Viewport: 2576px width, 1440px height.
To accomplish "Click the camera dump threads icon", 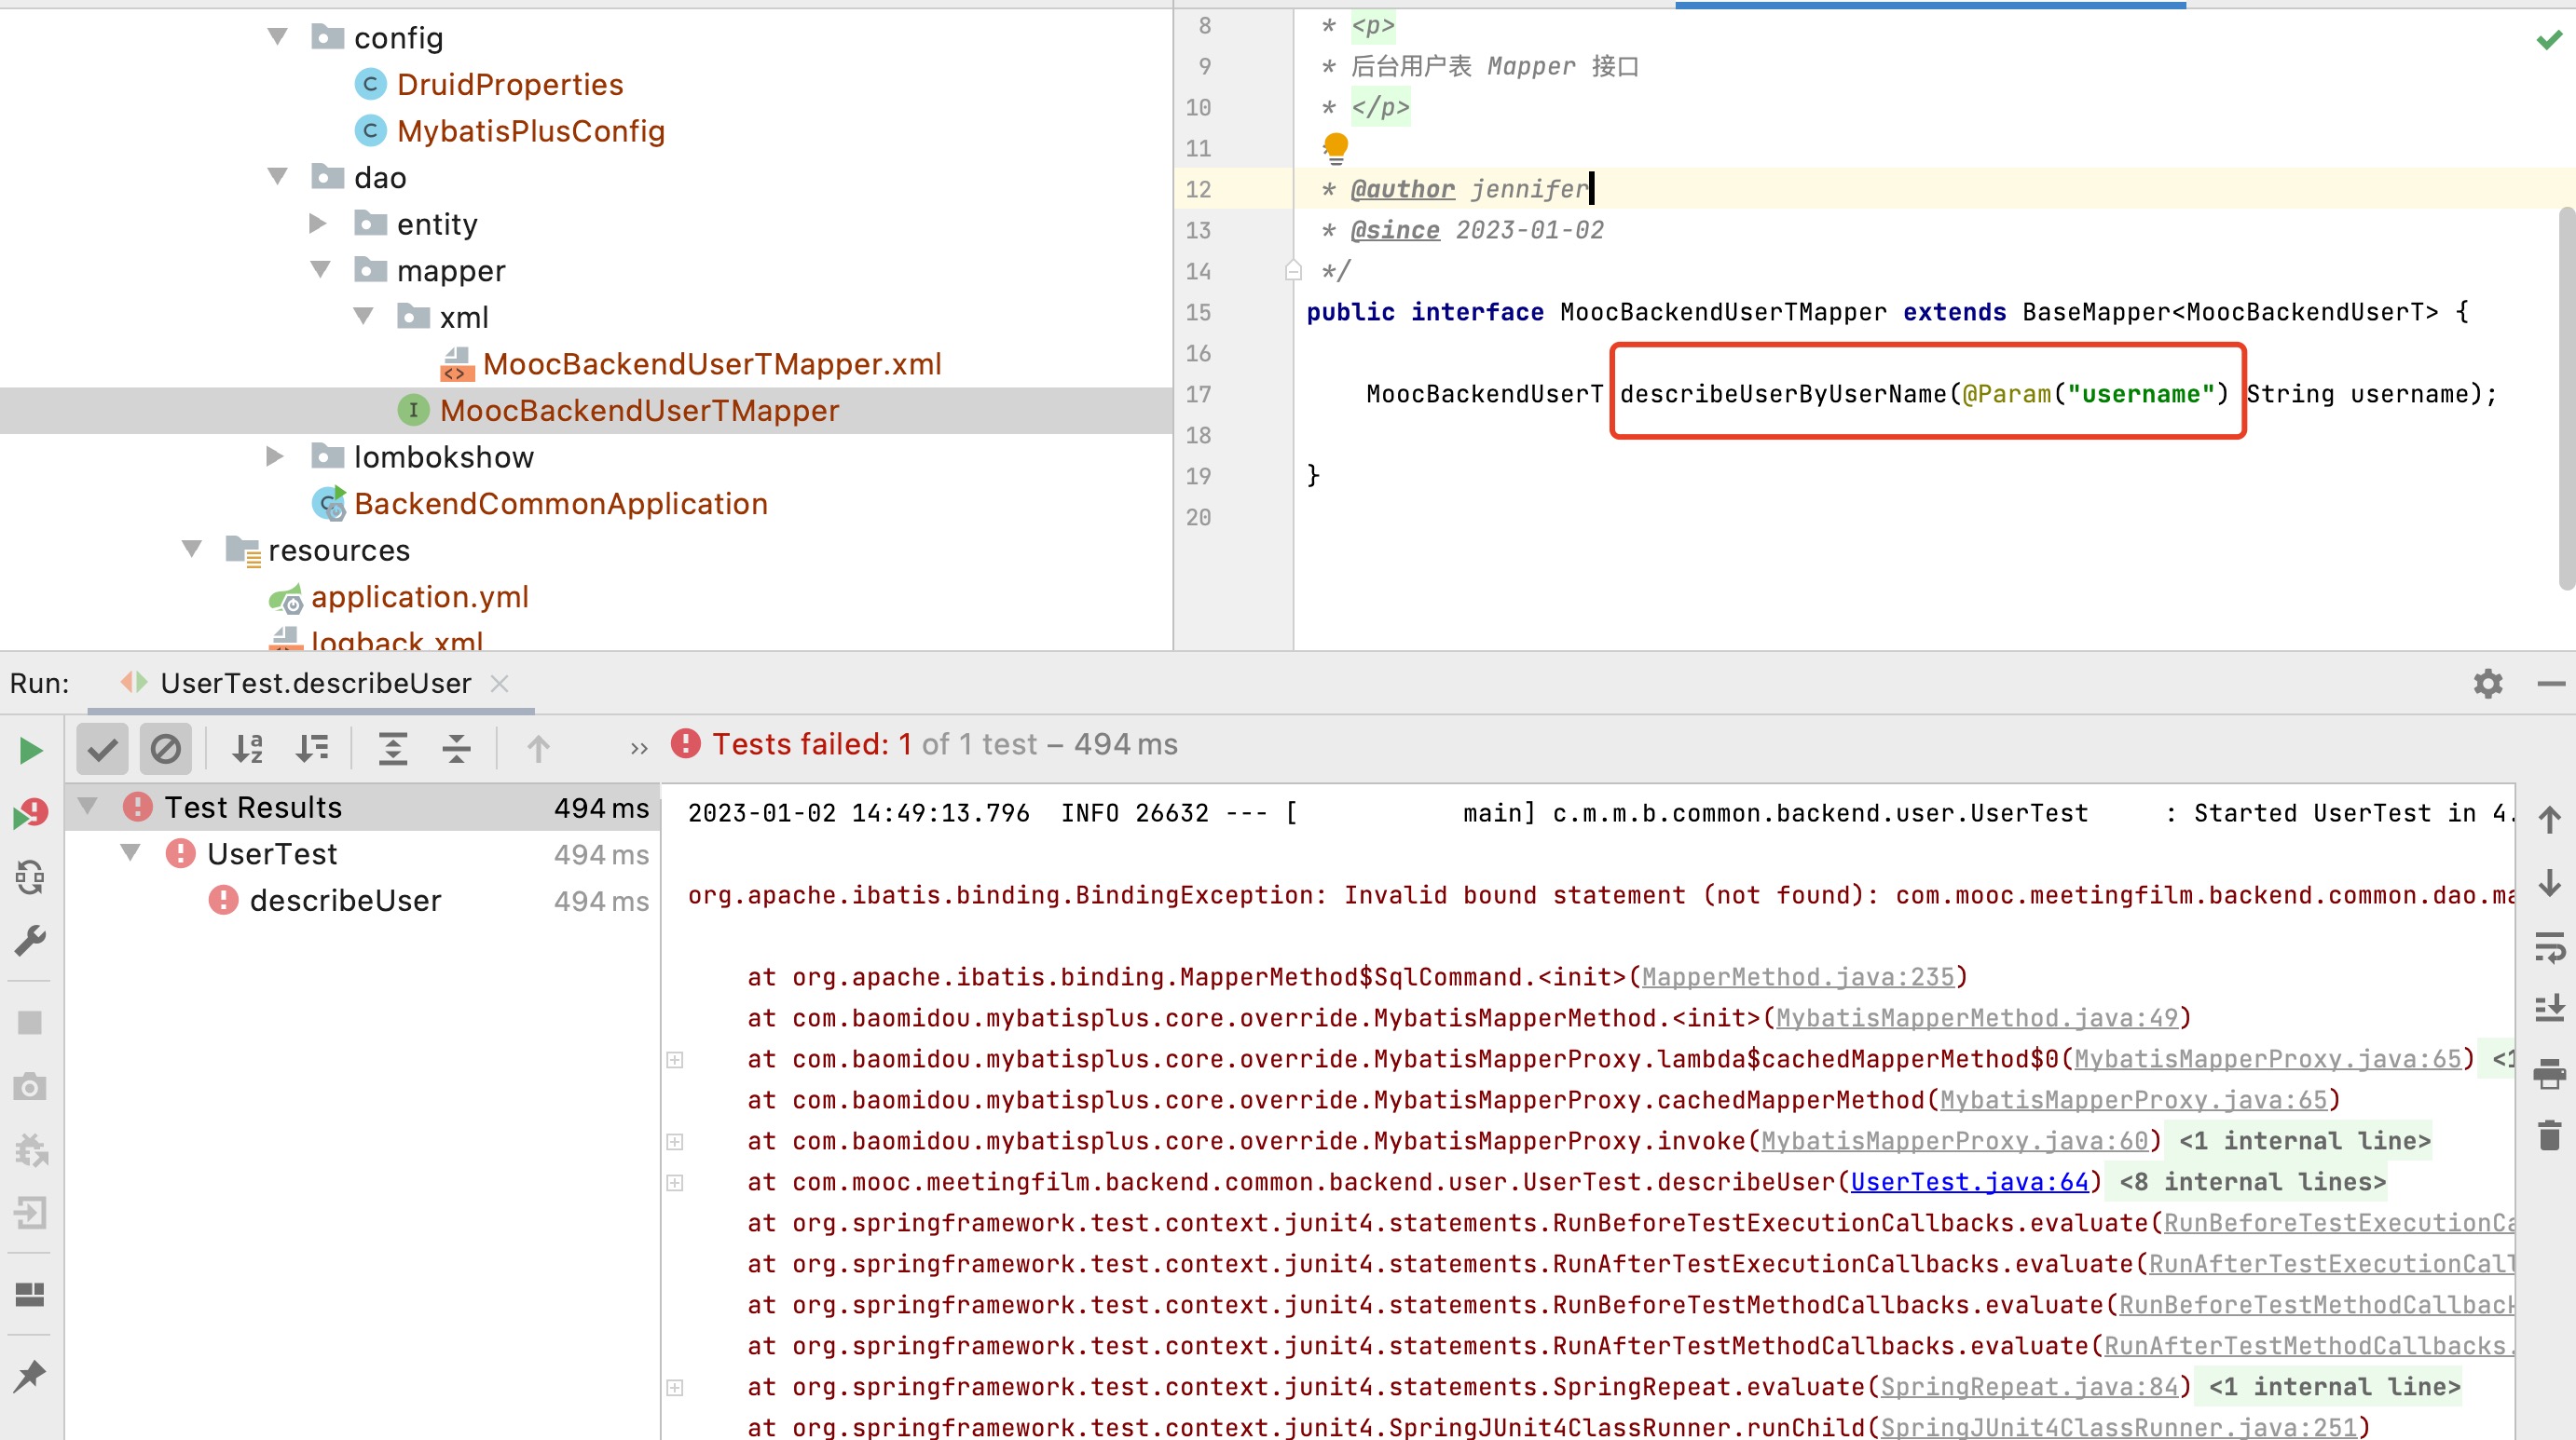I will [30, 1086].
